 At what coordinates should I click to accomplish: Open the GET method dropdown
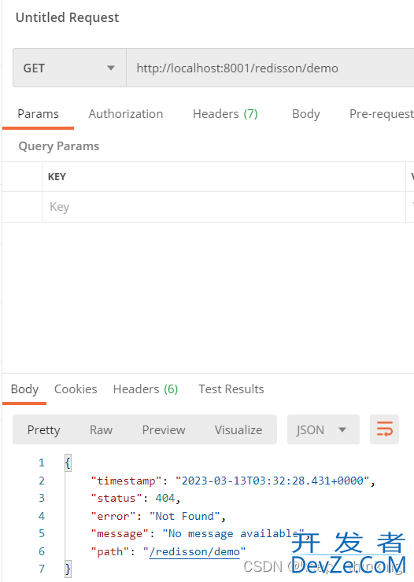click(69, 68)
